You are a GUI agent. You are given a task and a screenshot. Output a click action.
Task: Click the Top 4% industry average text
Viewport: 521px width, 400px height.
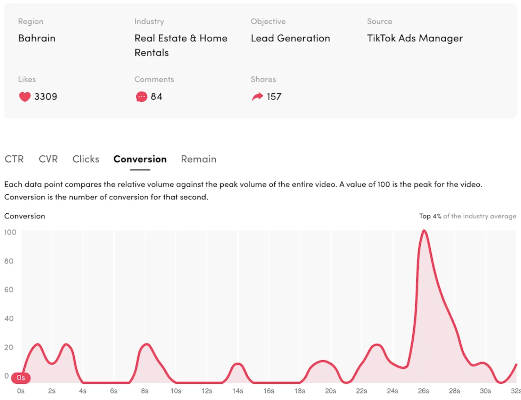[x=468, y=216]
